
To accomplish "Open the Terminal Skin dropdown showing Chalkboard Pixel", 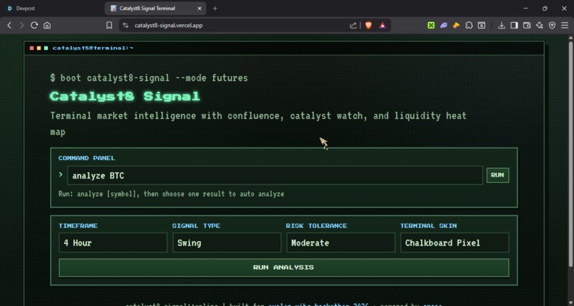I will 454,243.
